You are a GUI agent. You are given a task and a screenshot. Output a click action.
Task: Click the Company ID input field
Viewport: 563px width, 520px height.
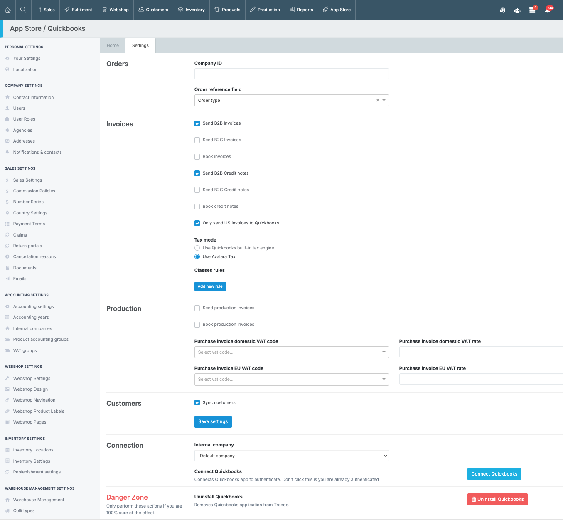[x=291, y=74]
